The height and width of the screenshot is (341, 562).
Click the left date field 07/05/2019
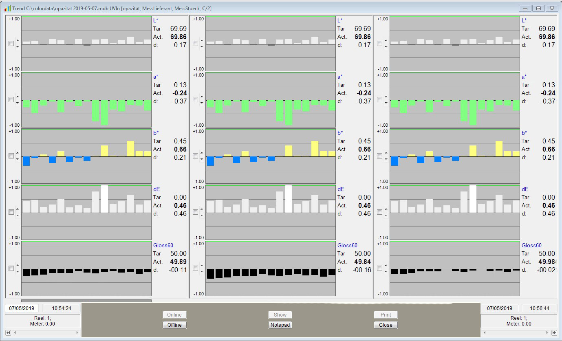click(x=22, y=308)
